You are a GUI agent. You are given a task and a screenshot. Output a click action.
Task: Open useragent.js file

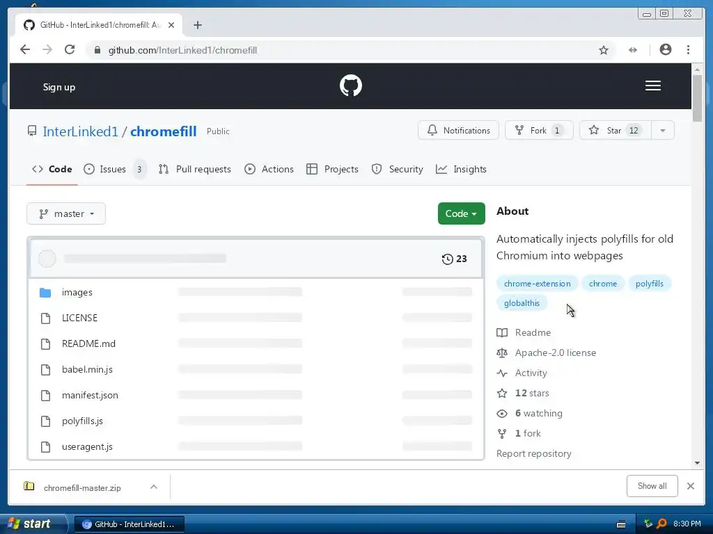click(x=87, y=447)
